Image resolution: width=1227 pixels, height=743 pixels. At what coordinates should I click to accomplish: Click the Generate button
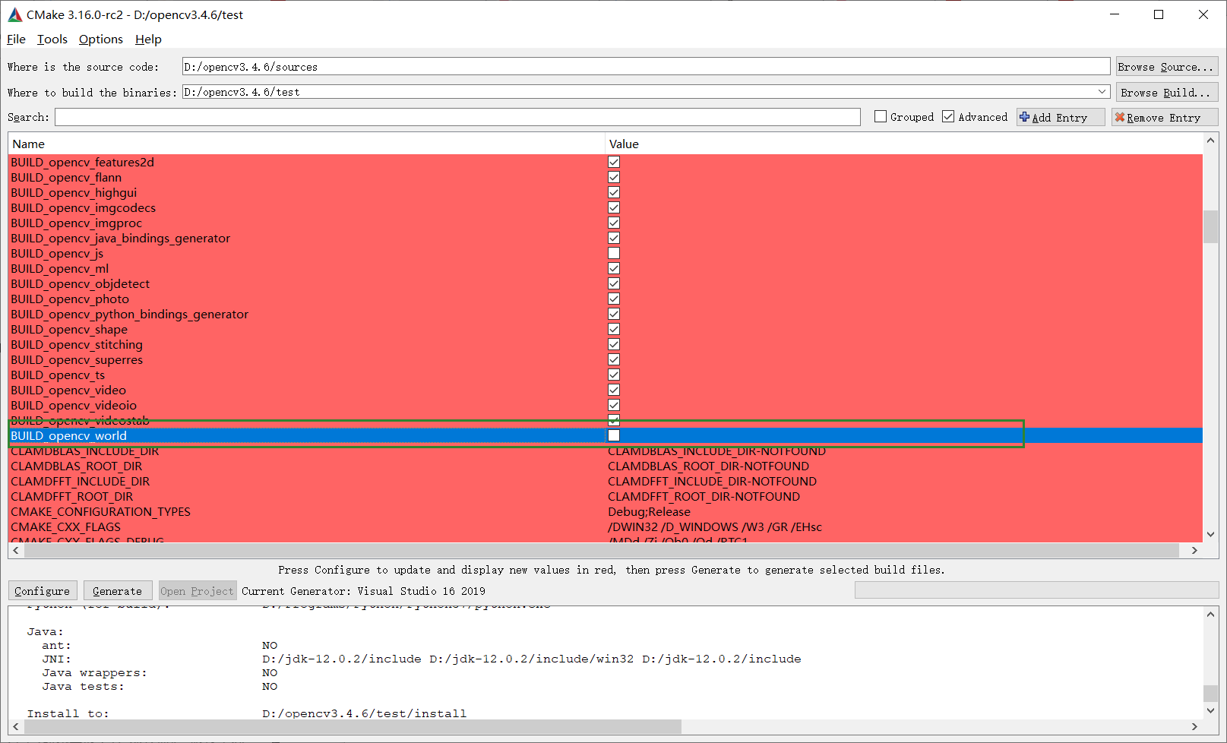tap(117, 591)
